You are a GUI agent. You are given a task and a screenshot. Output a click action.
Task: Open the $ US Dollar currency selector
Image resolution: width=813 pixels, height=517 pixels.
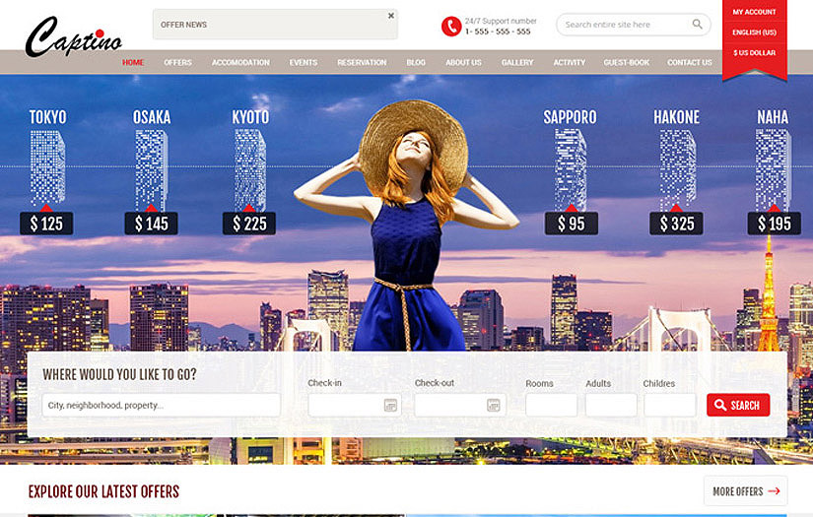(x=754, y=52)
